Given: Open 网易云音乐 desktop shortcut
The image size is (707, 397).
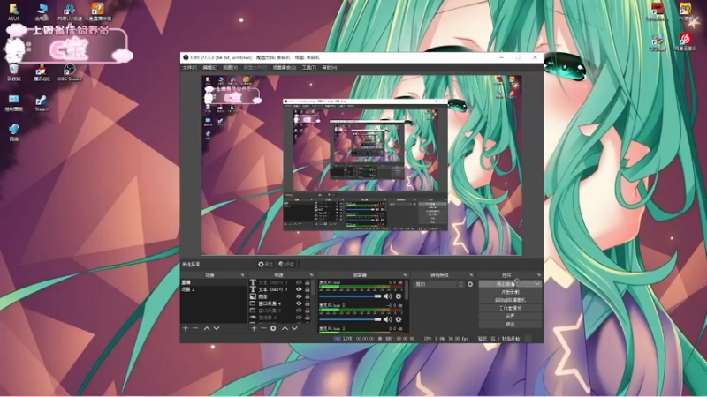Looking at the screenshot, I should (x=686, y=41).
